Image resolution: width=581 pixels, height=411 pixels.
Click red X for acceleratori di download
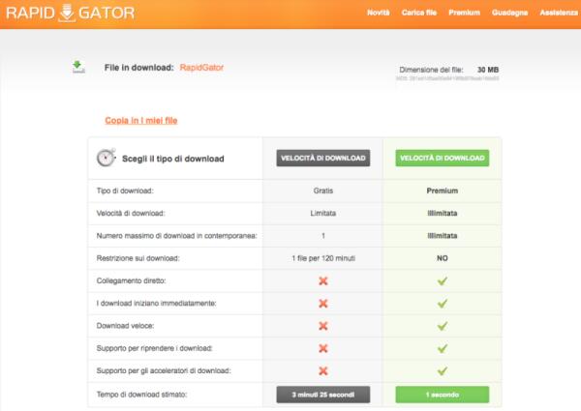pos(324,368)
